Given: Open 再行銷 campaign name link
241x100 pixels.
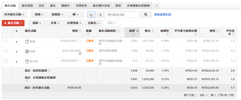Looking at the screenshot, I should tap(34, 61).
